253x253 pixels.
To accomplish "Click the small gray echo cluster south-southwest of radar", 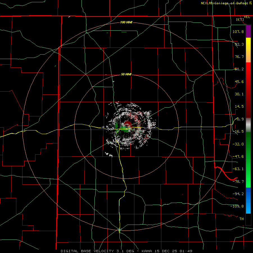I will pyautogui.click(x=109, y=154).
